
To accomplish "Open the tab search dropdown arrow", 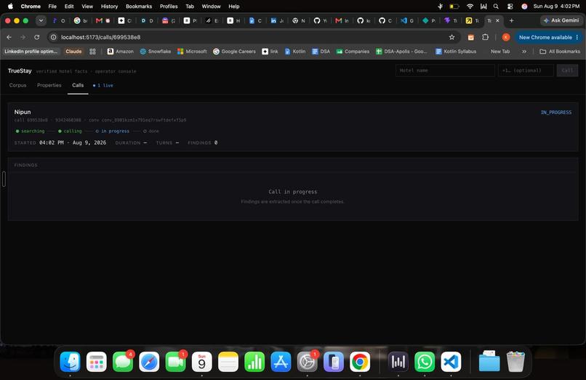I will click(41, 20).
